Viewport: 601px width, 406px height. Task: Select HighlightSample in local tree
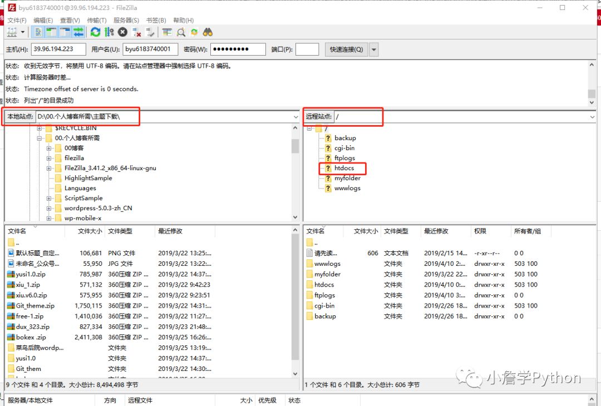pyautogui.click(x=88, y=178)
